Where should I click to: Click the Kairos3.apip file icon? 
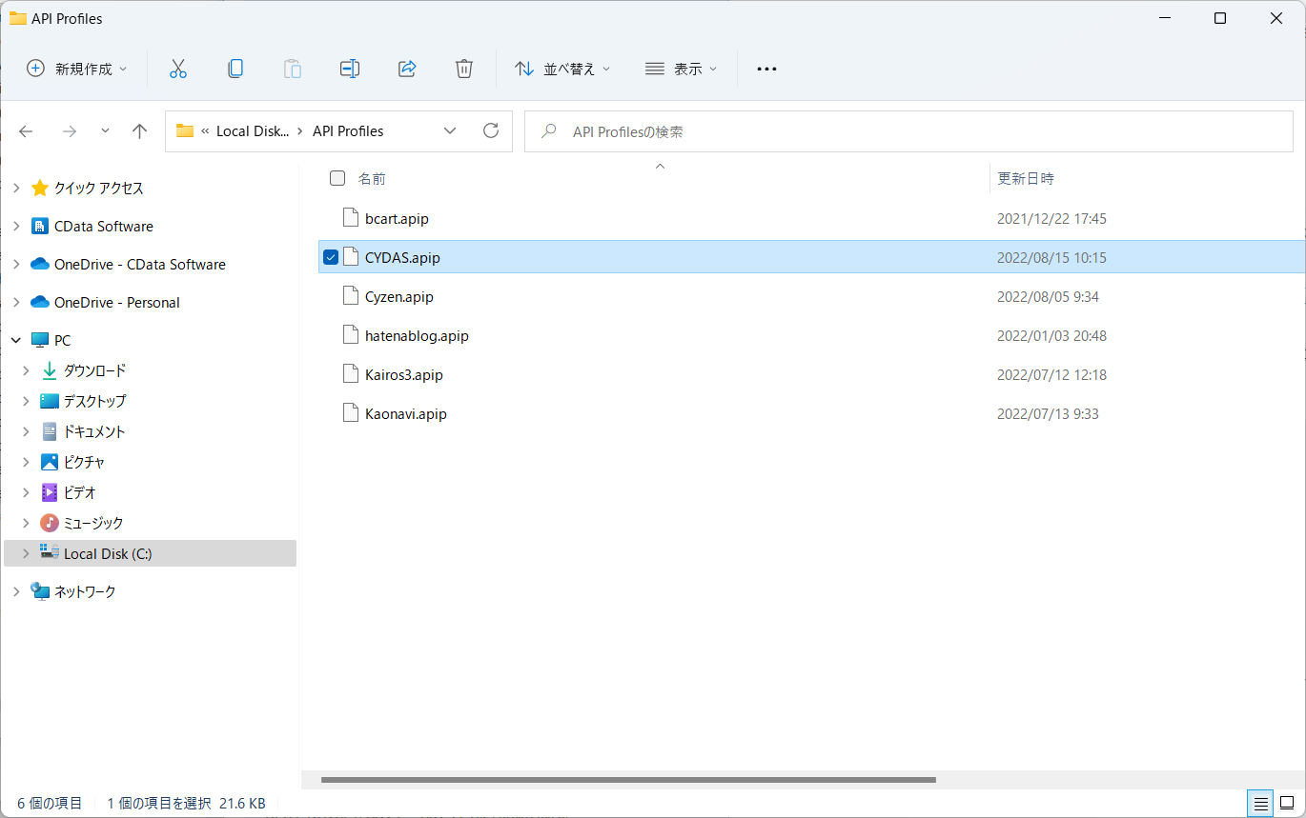350,374
